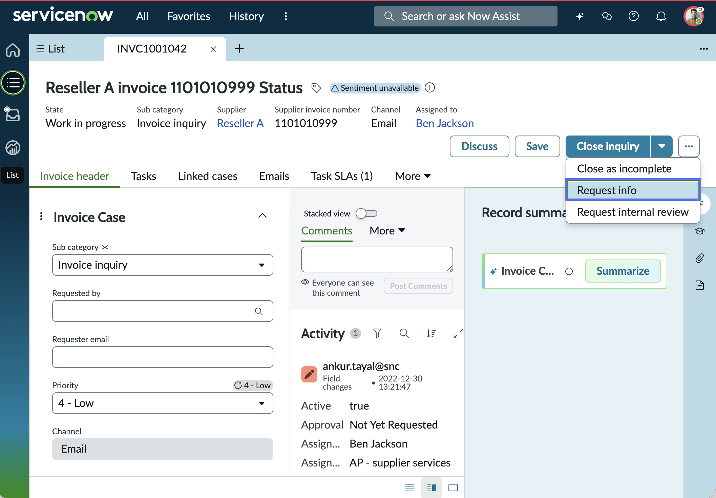
Task: Select the two-column split layout
Action: [431, 488]
